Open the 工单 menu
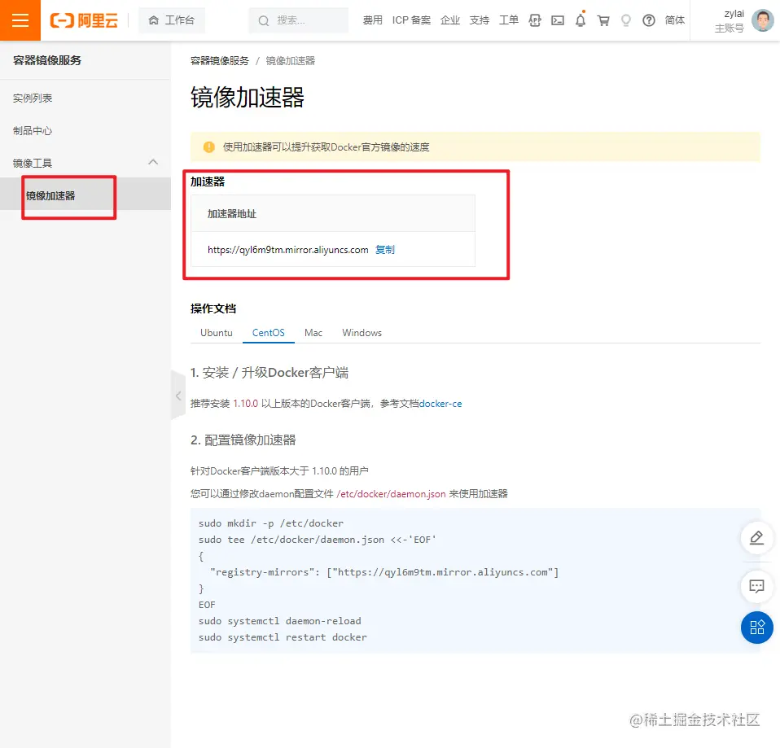The height and width of the screenshot is (748, 780). [508, 20]
